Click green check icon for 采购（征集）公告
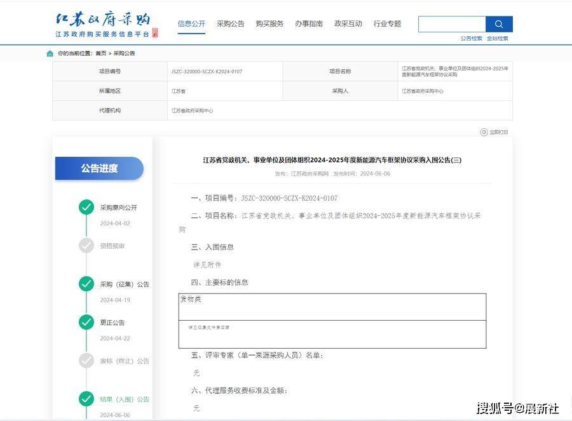The height and width of the screenshot is (421, 572). tap(86, 284)
